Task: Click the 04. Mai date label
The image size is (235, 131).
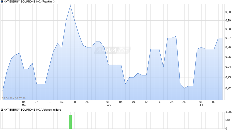Action: point(24,104)
